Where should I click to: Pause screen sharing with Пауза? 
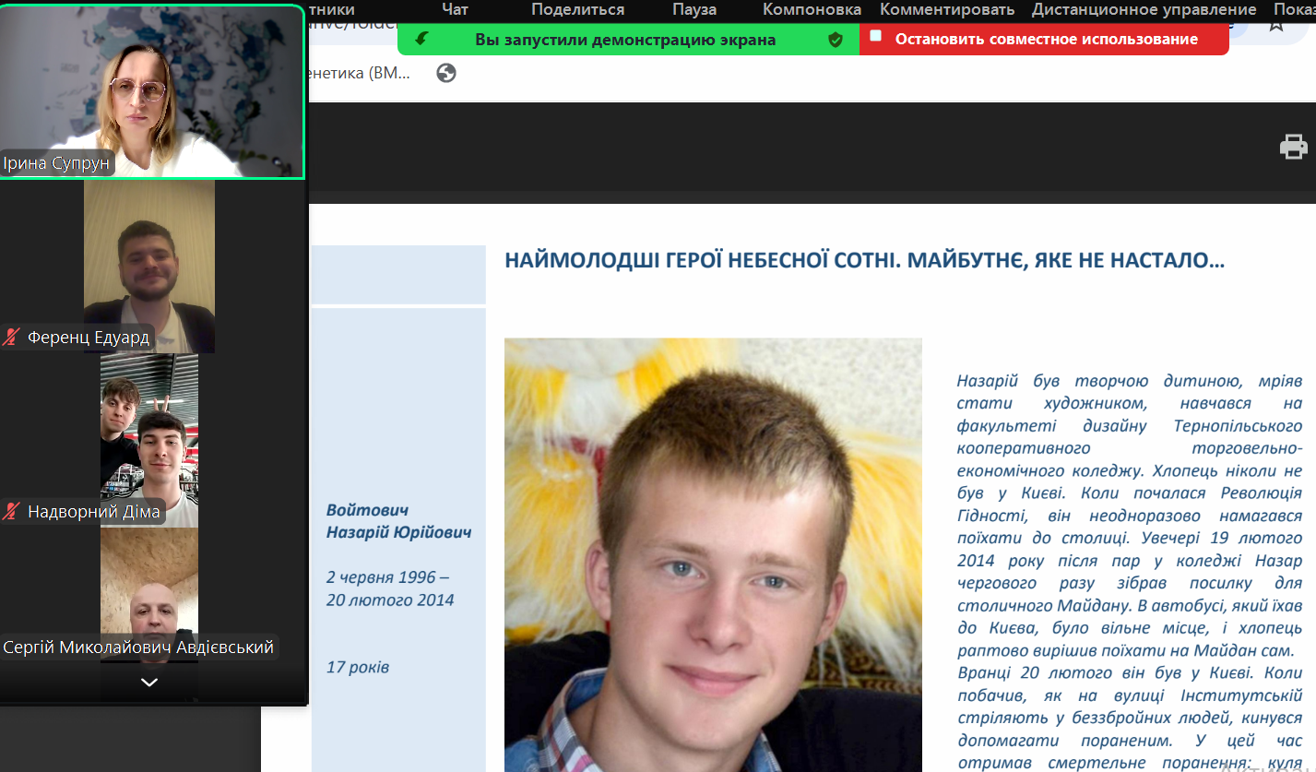694,9
